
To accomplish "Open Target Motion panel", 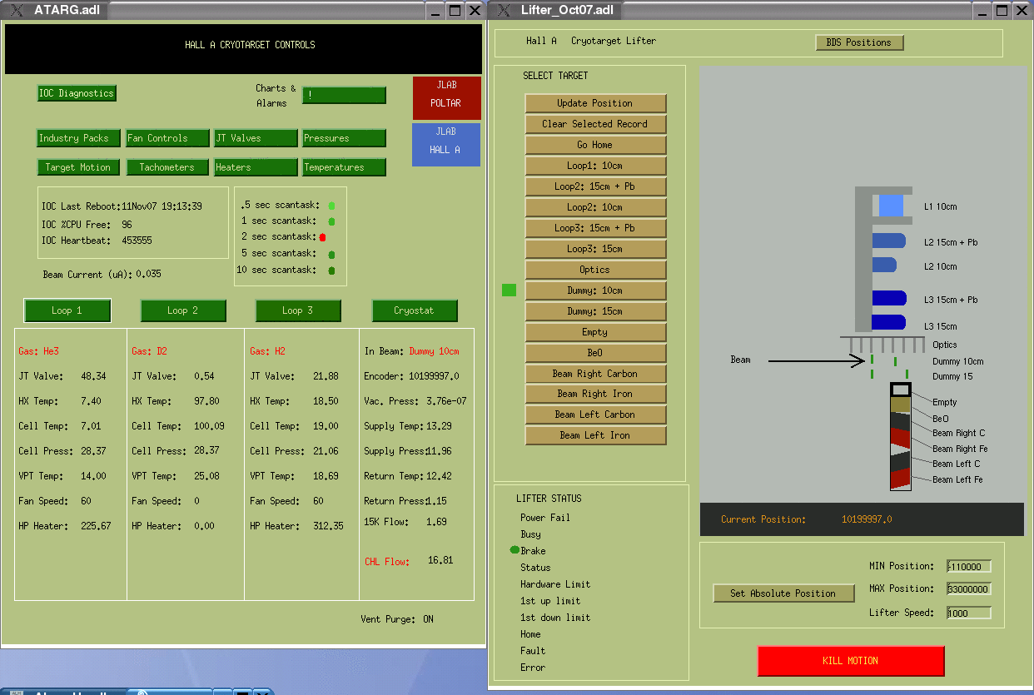I will pos(78,167).
